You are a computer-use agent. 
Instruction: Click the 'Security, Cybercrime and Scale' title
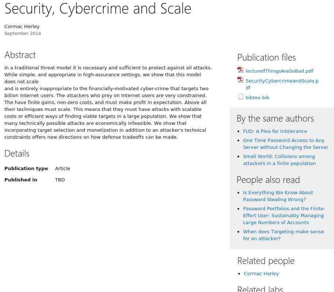(x=98, y=9)
